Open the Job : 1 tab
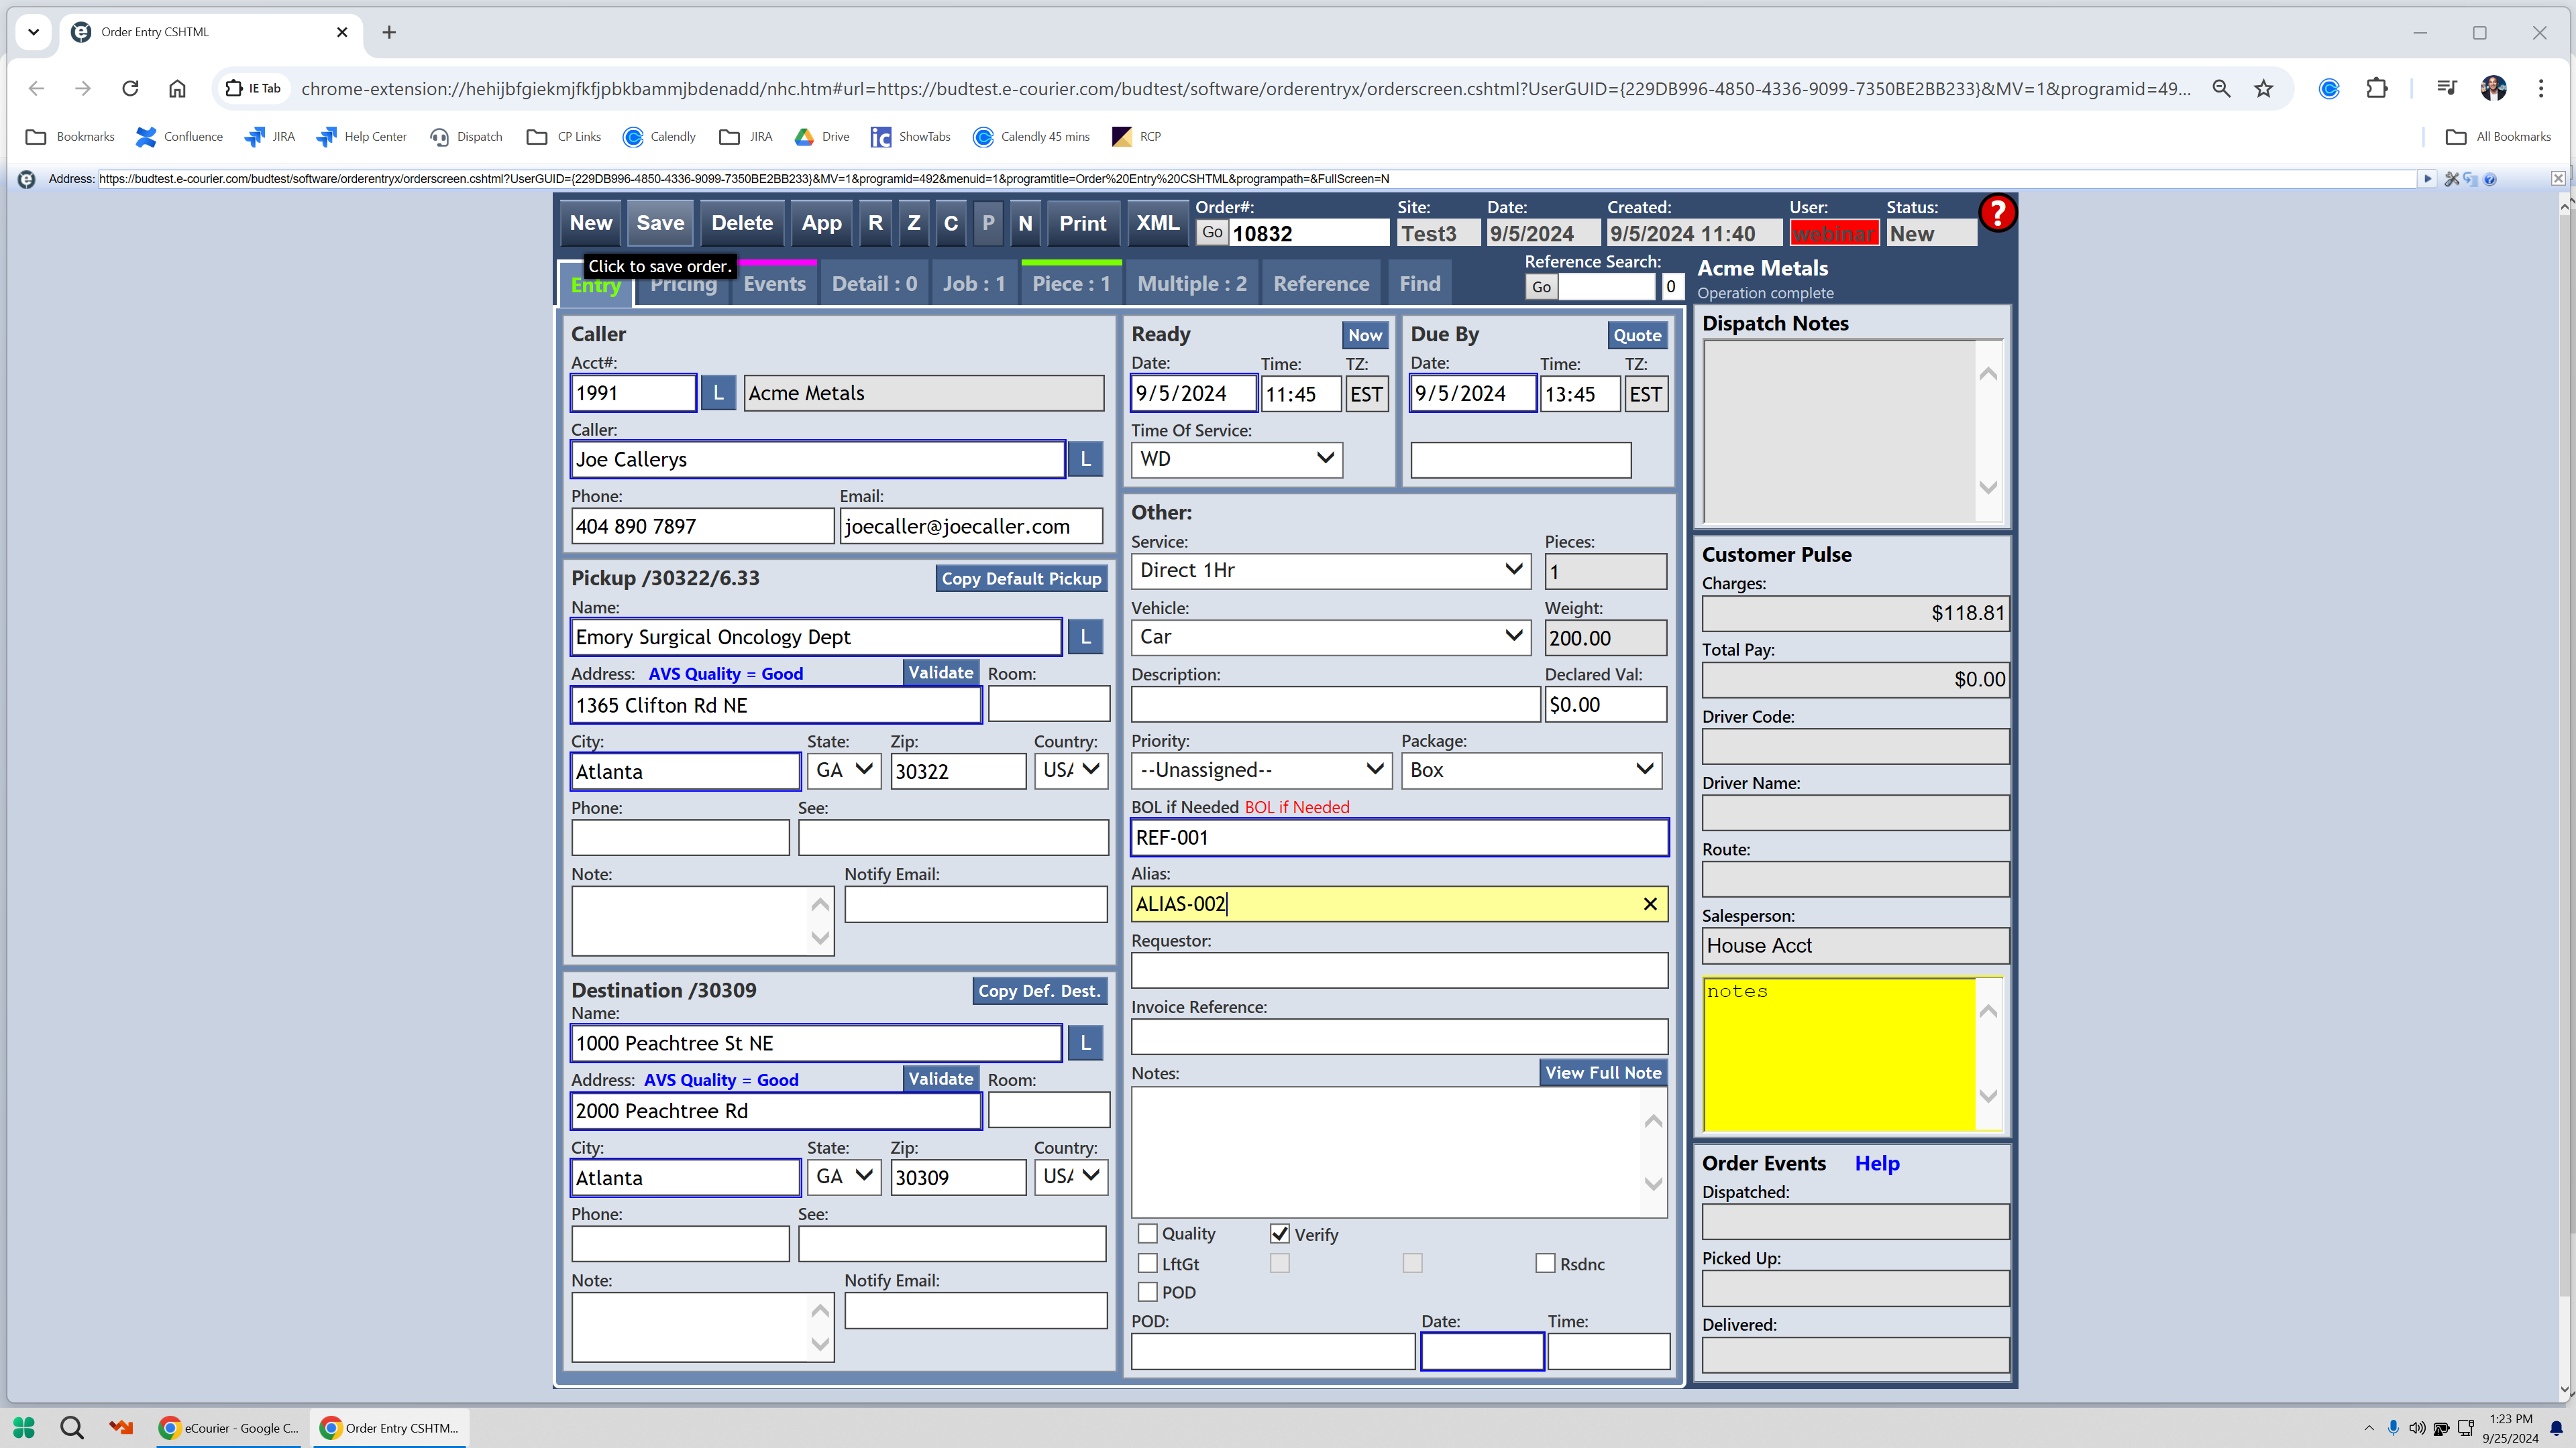Image resolution: width=2576 pixels, height=1448 pixels. [973, 284]
